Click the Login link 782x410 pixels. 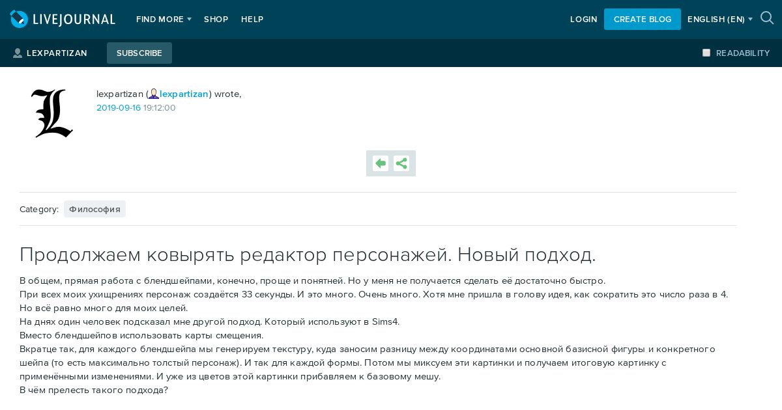point(584,20)
